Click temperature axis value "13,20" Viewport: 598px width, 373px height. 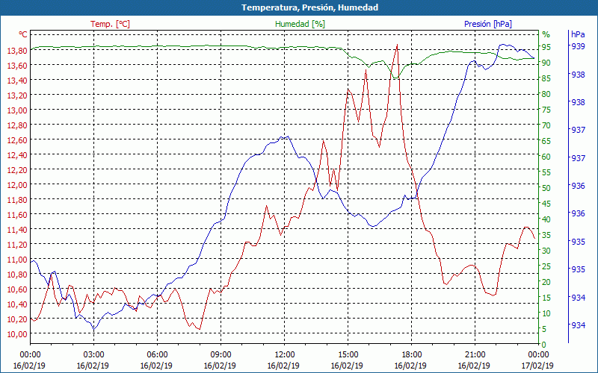click(16, 95)
